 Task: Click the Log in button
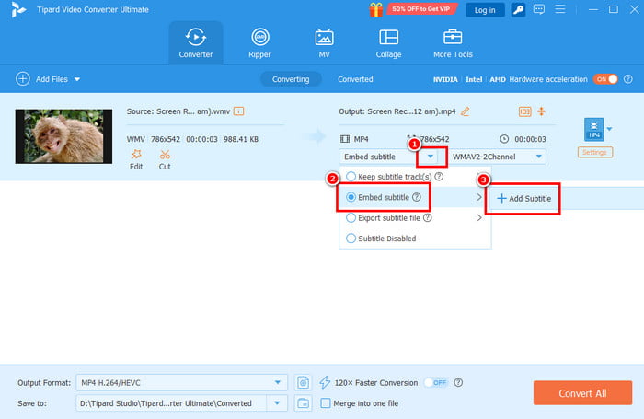click(485, 10)
